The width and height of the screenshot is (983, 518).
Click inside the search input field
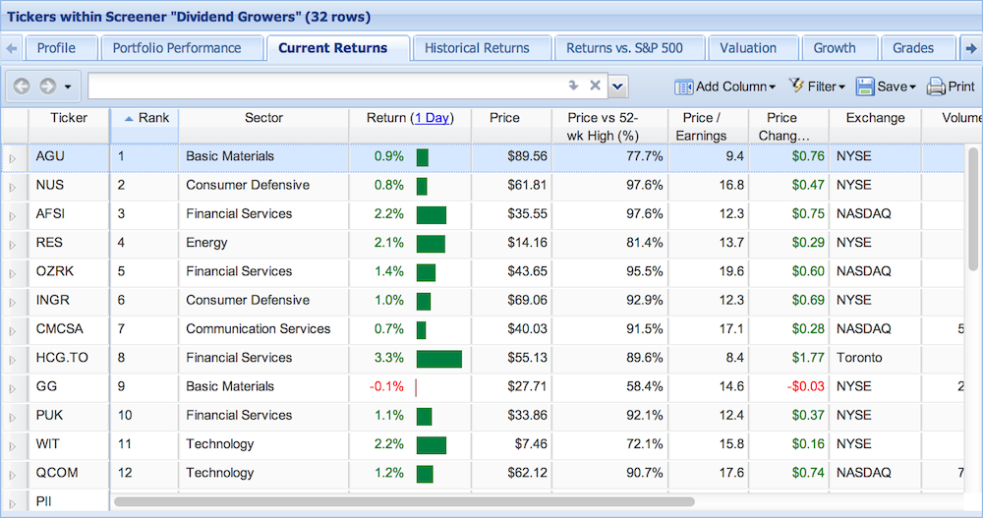pos(326,86)
